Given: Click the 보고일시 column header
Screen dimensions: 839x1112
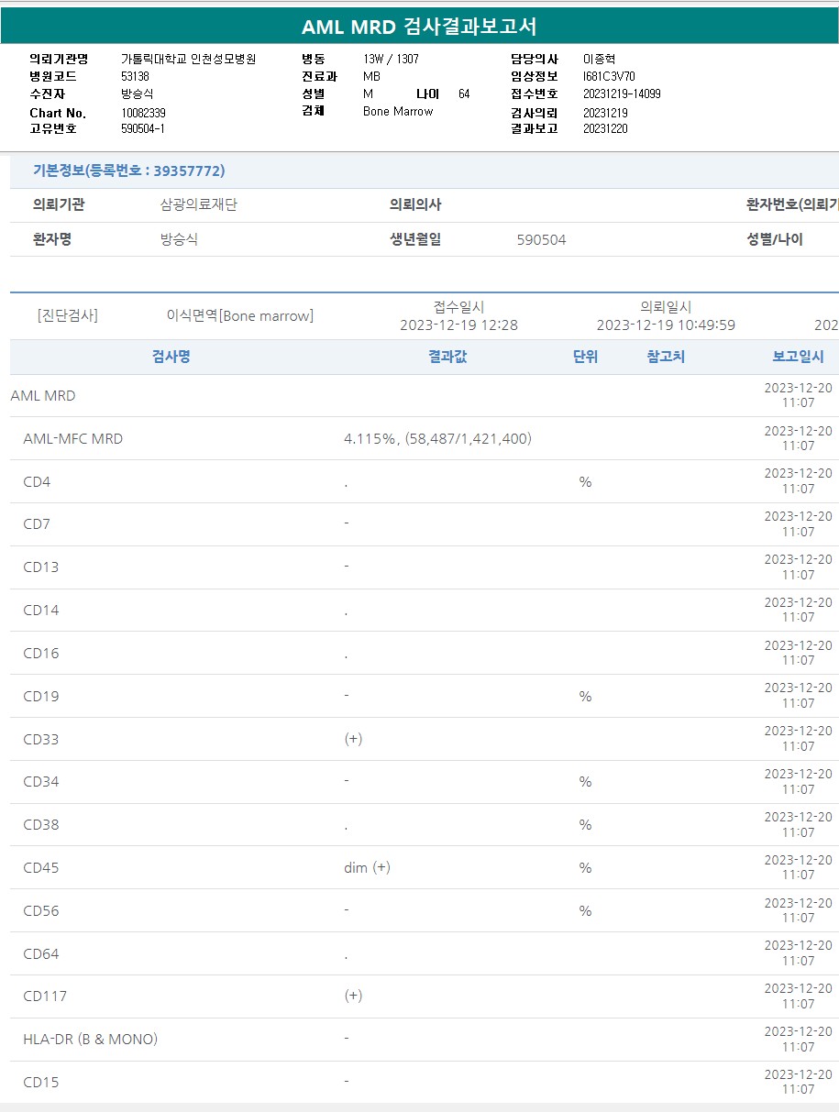Looking at the screenshot, I should [x=799, y=358].
